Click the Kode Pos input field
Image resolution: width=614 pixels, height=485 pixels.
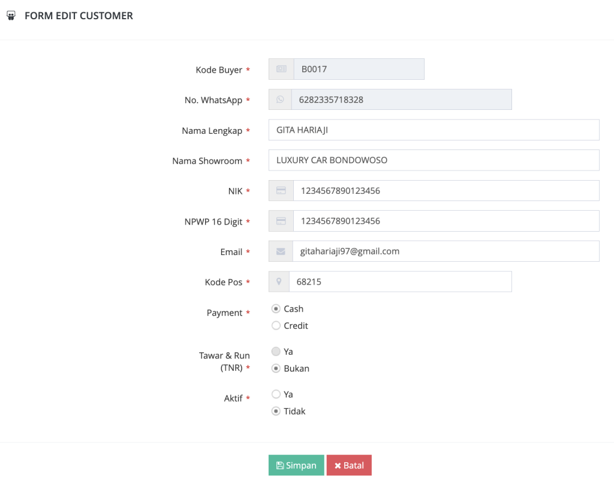[400, 282]
